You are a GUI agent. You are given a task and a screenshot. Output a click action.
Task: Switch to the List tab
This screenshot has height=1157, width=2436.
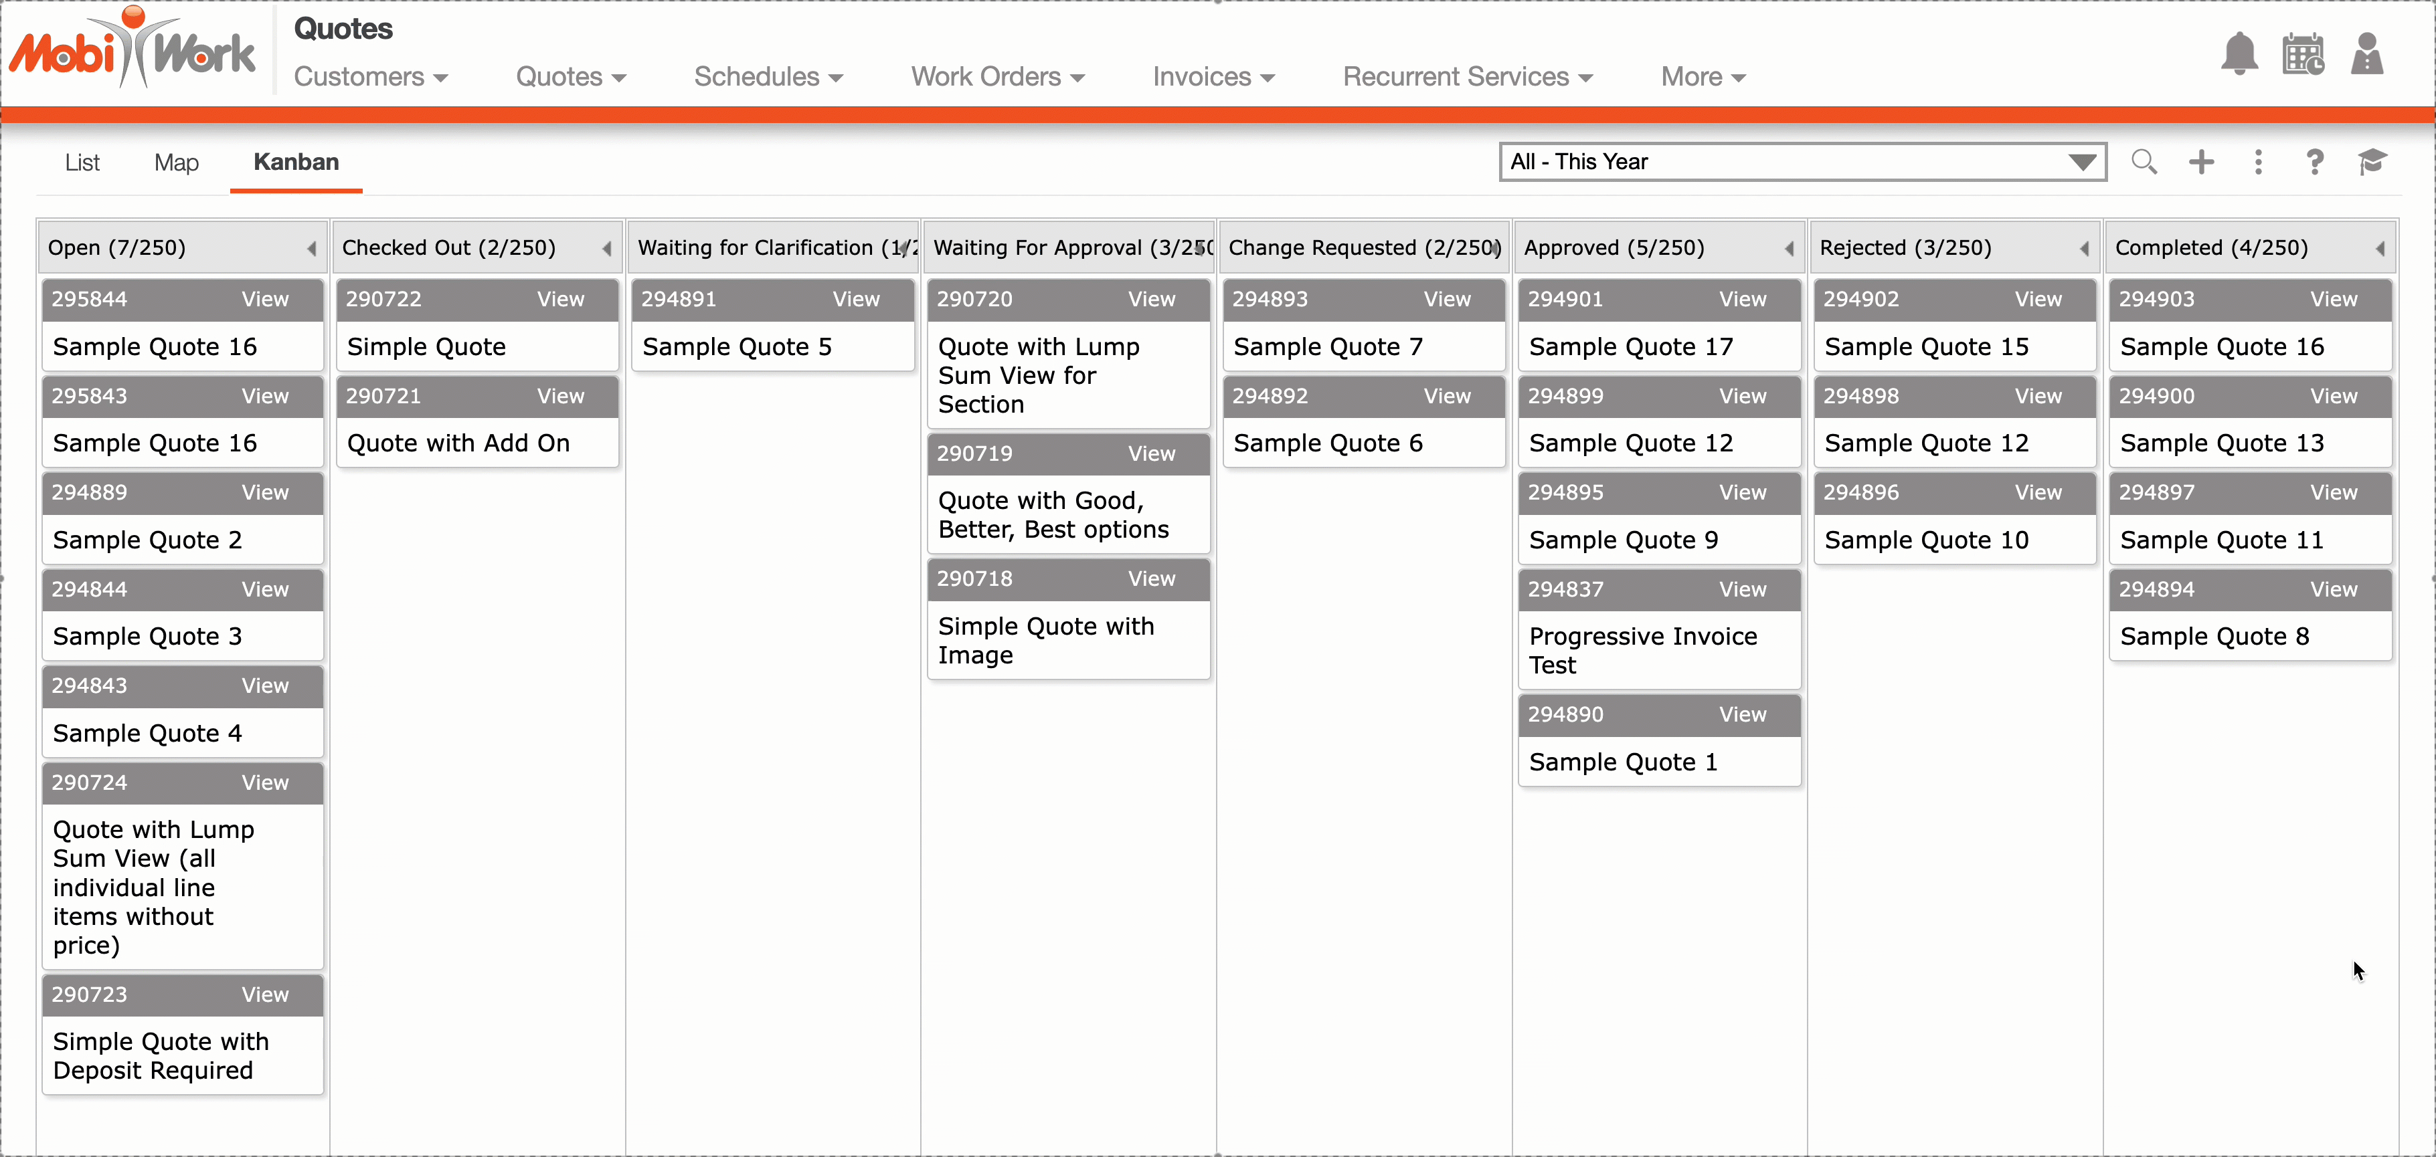pyautogui.click(x=82, y=163)
